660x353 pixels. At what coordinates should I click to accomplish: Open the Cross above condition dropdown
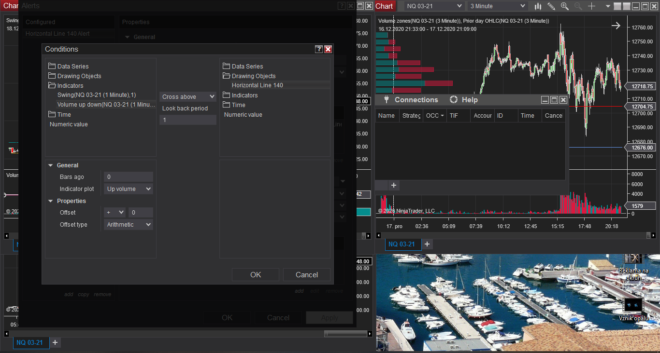point(188,97)
